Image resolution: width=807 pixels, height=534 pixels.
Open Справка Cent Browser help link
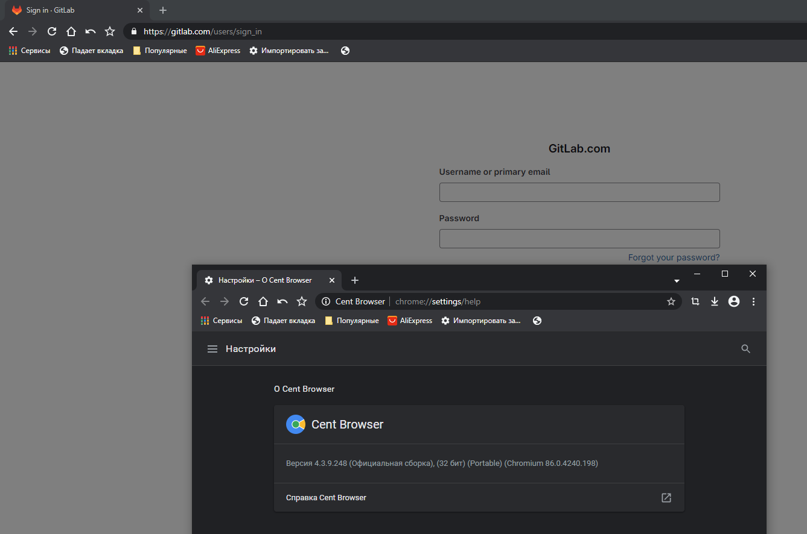pos(479,498)
